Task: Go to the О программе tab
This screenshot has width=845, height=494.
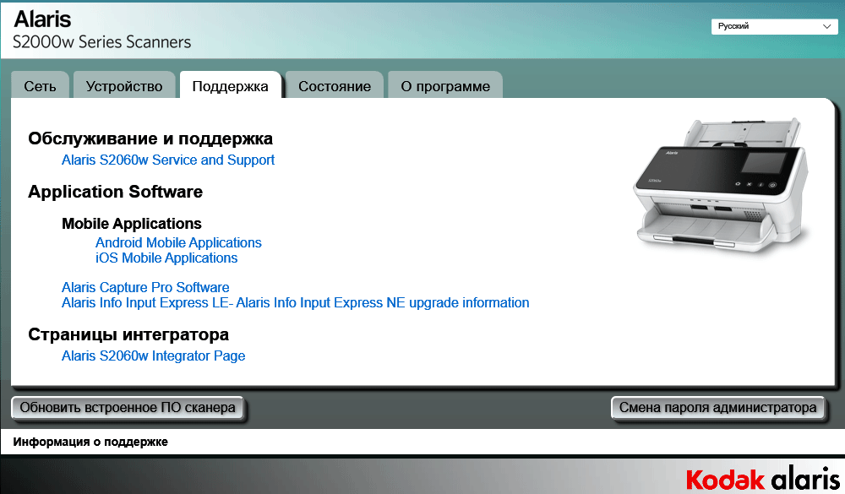Action: (x=445, y=86)
